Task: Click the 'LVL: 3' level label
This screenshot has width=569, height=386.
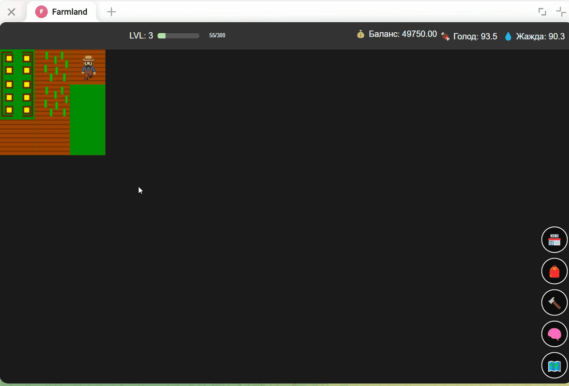Action: 141,36
